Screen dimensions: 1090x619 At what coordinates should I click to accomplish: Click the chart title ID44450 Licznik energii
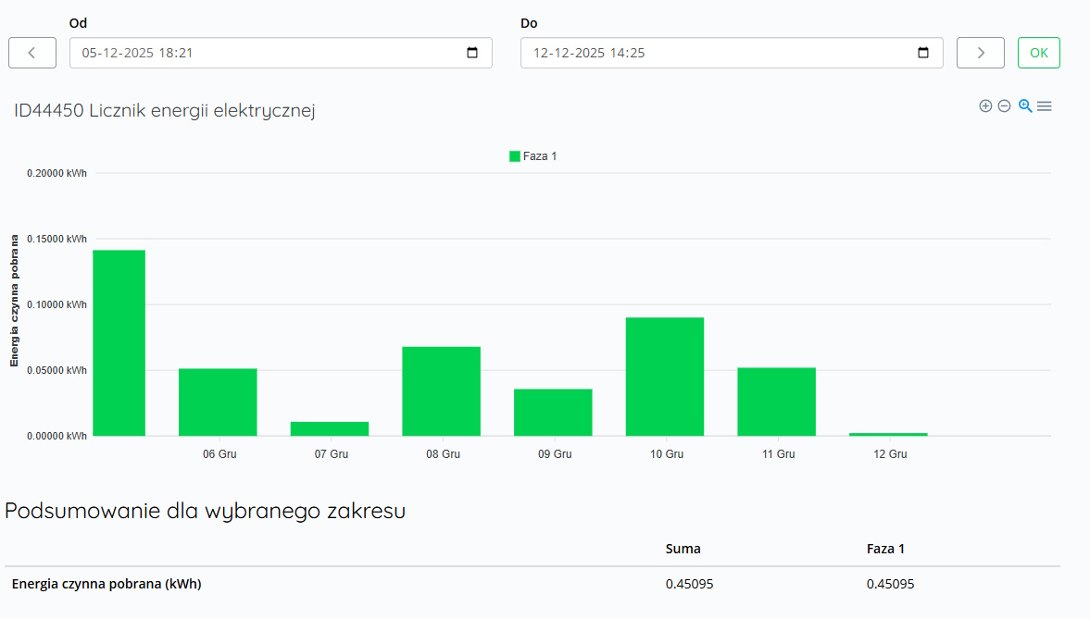162,110
